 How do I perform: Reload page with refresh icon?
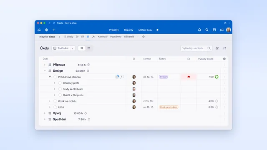coord(54,23)
